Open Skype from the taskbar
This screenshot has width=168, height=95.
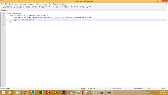click(x=71, y=93)
